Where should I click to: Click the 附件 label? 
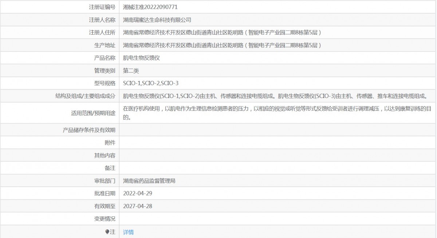click(110, 143)
